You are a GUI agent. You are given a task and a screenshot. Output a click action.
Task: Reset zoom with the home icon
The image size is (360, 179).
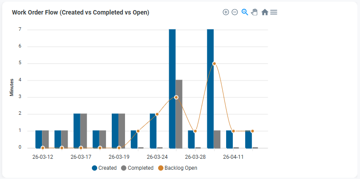pos(265,12)
